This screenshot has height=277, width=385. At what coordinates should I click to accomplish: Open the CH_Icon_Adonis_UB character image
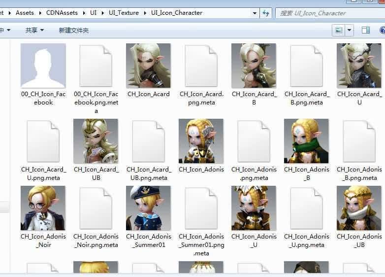(x=359, y=208)
